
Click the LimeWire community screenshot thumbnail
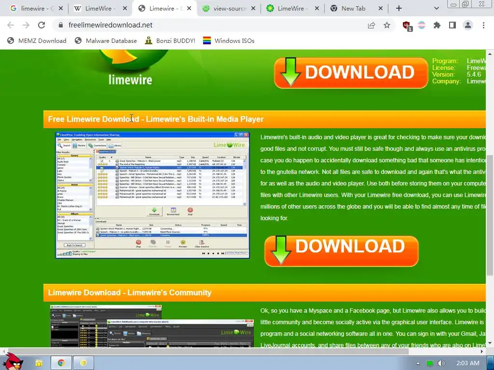(x=152, y=326)
